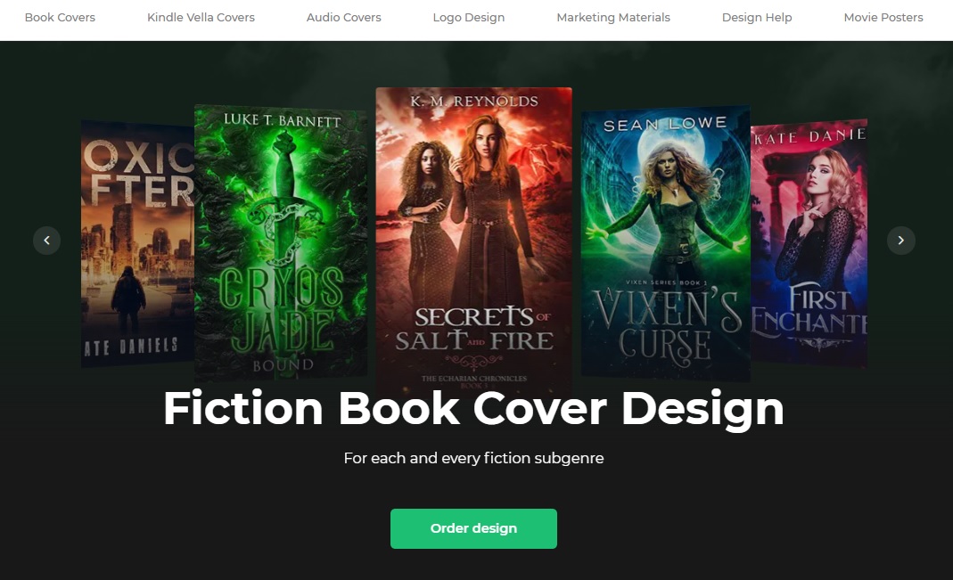Expand the Marketing Materials menu

point(612,17)
